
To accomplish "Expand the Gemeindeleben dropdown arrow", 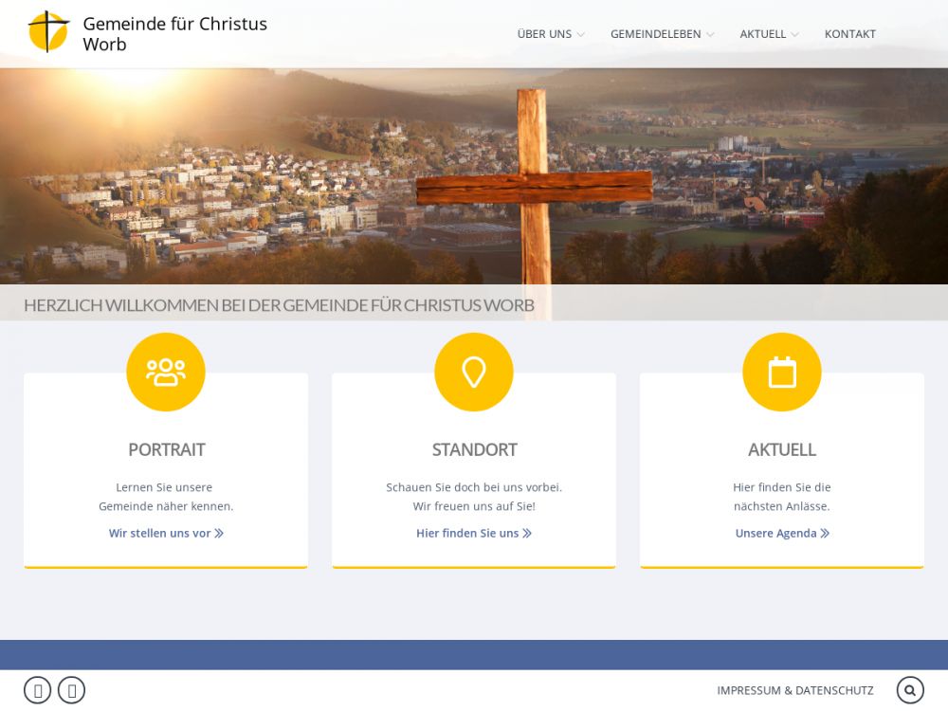I will [x=710, y=35].
